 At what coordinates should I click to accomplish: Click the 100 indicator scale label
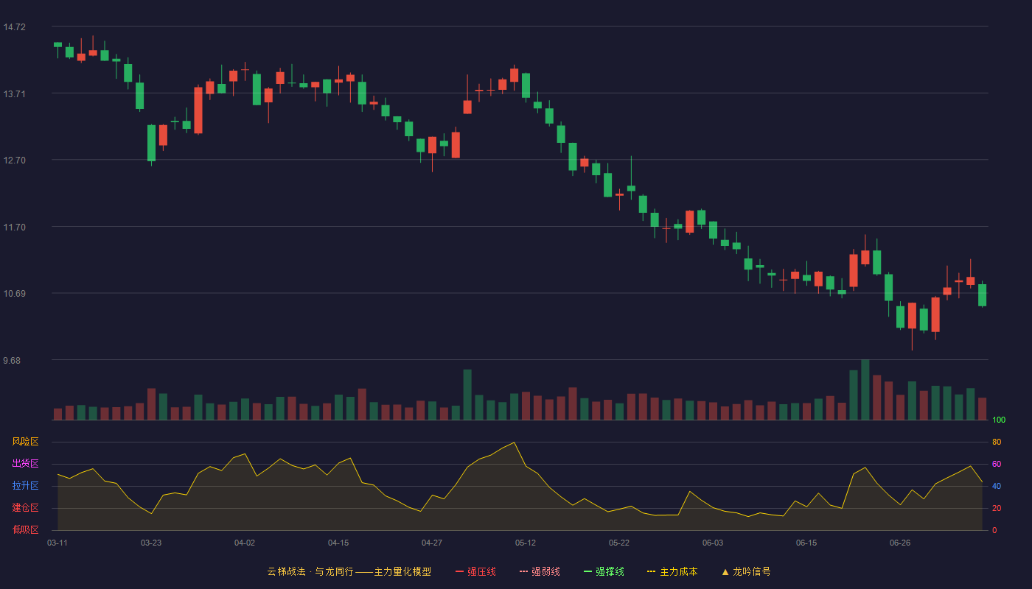coord(999,420)
